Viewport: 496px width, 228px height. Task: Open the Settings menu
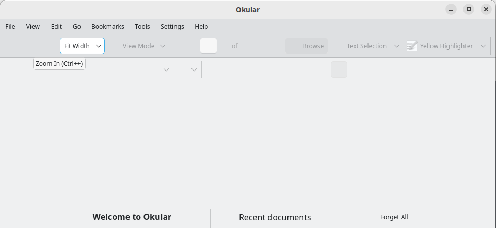(172, 26)
